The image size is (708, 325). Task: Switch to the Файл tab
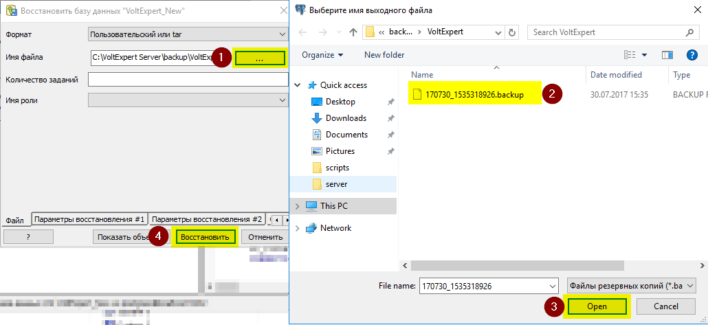15,221
